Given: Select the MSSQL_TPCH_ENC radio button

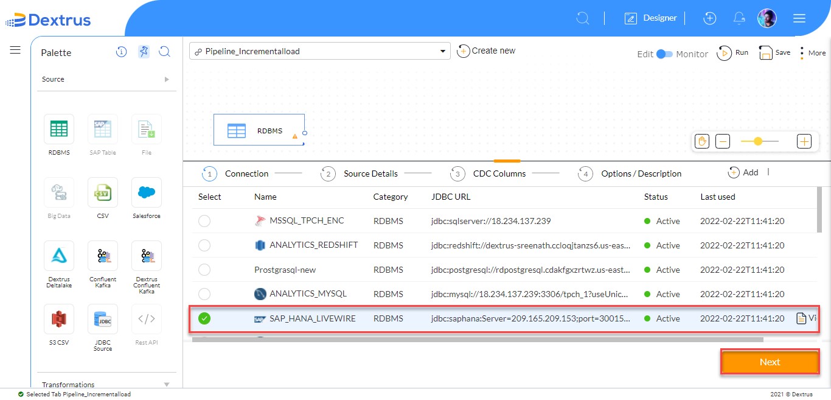Looking at the screenshot, I should tap(204, 221).
